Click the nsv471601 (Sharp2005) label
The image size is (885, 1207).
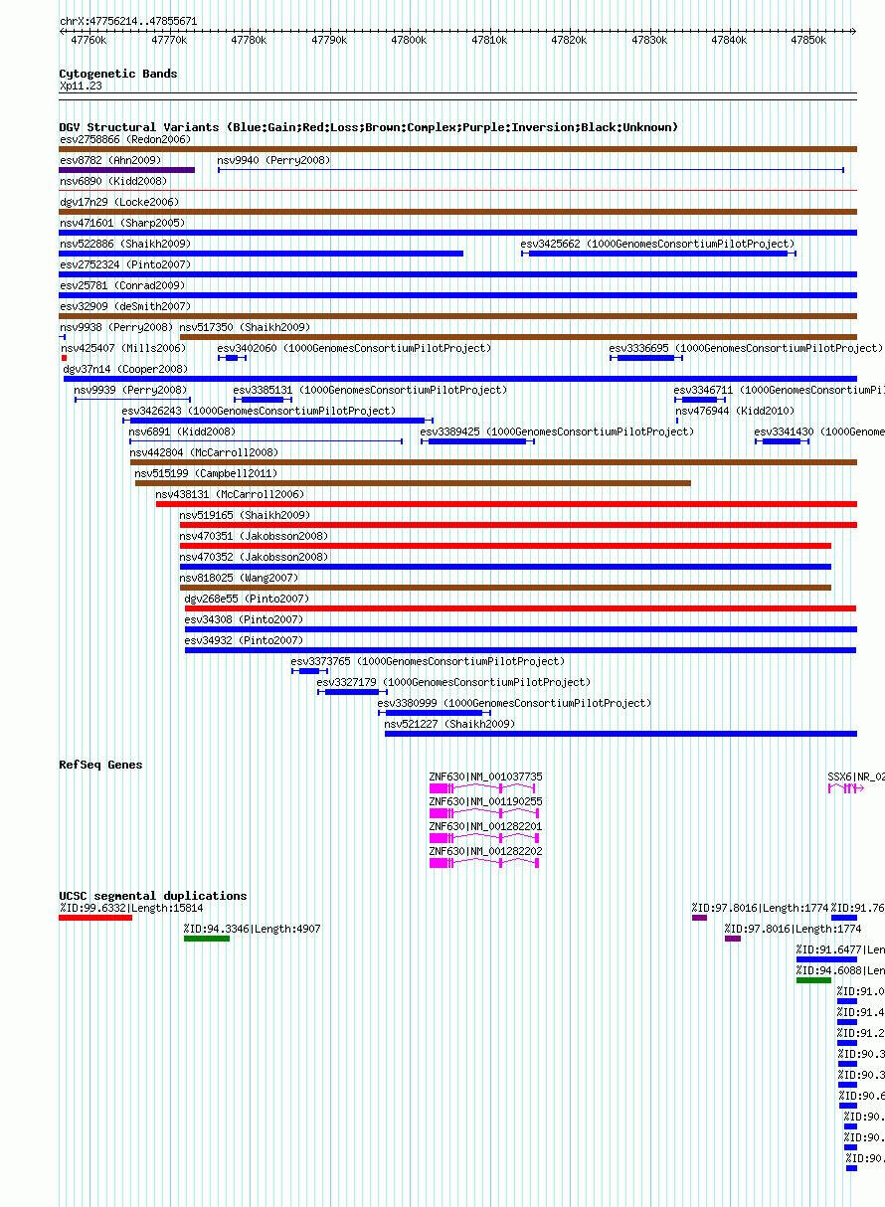pyautogui.click(x=122, y=223)
